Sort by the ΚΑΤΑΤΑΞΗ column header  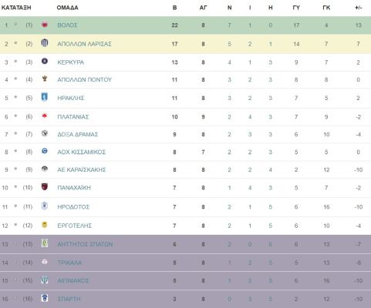point(16,8)
